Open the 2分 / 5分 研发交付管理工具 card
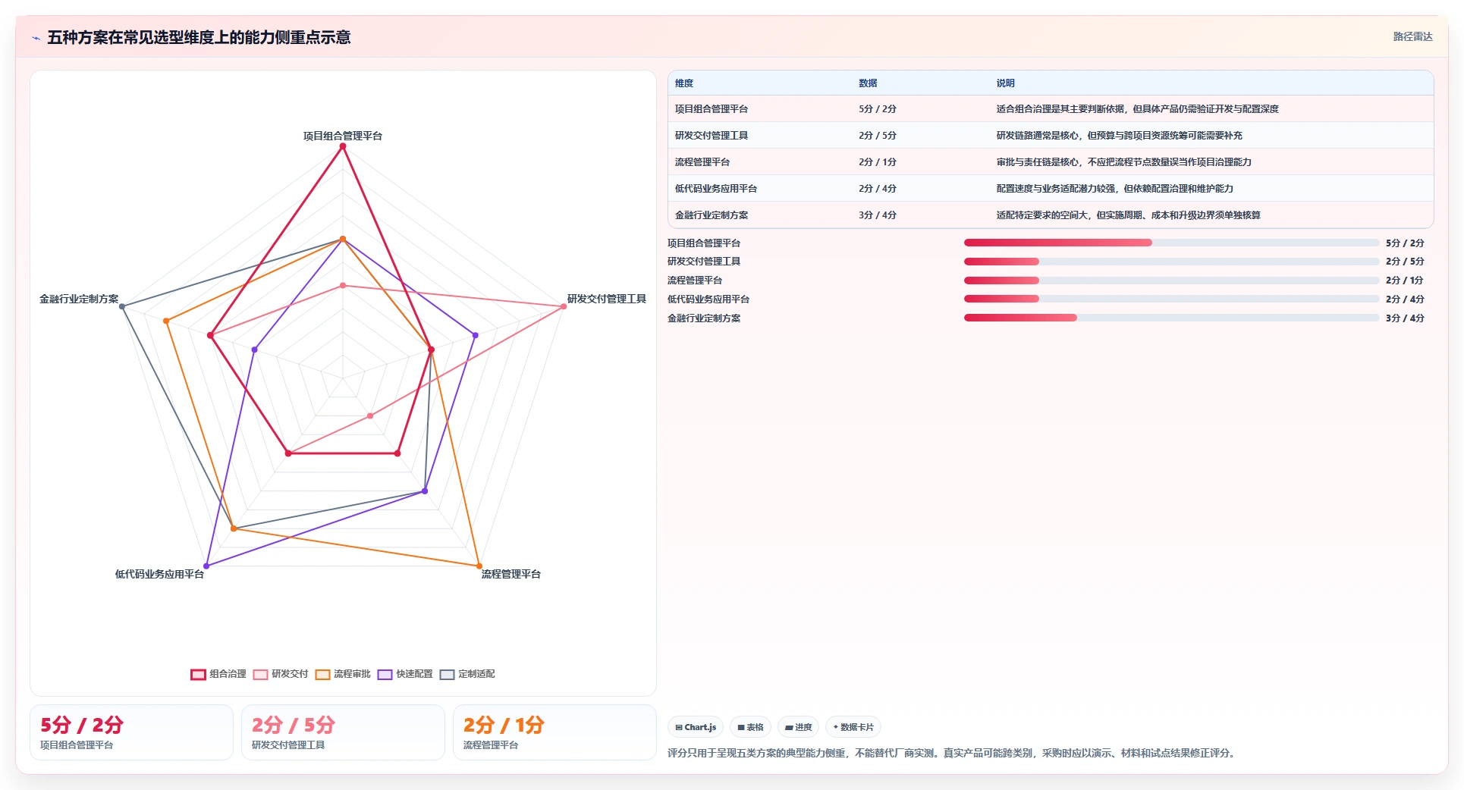Viewport: 1464px width, 790px height. coord(343,732)
